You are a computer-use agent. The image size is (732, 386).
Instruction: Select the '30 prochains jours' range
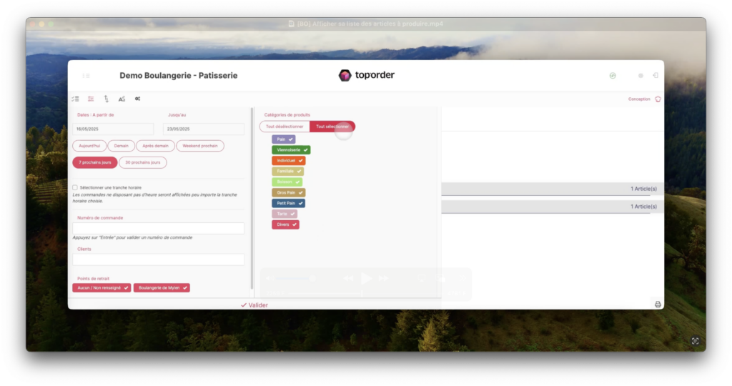142,162
